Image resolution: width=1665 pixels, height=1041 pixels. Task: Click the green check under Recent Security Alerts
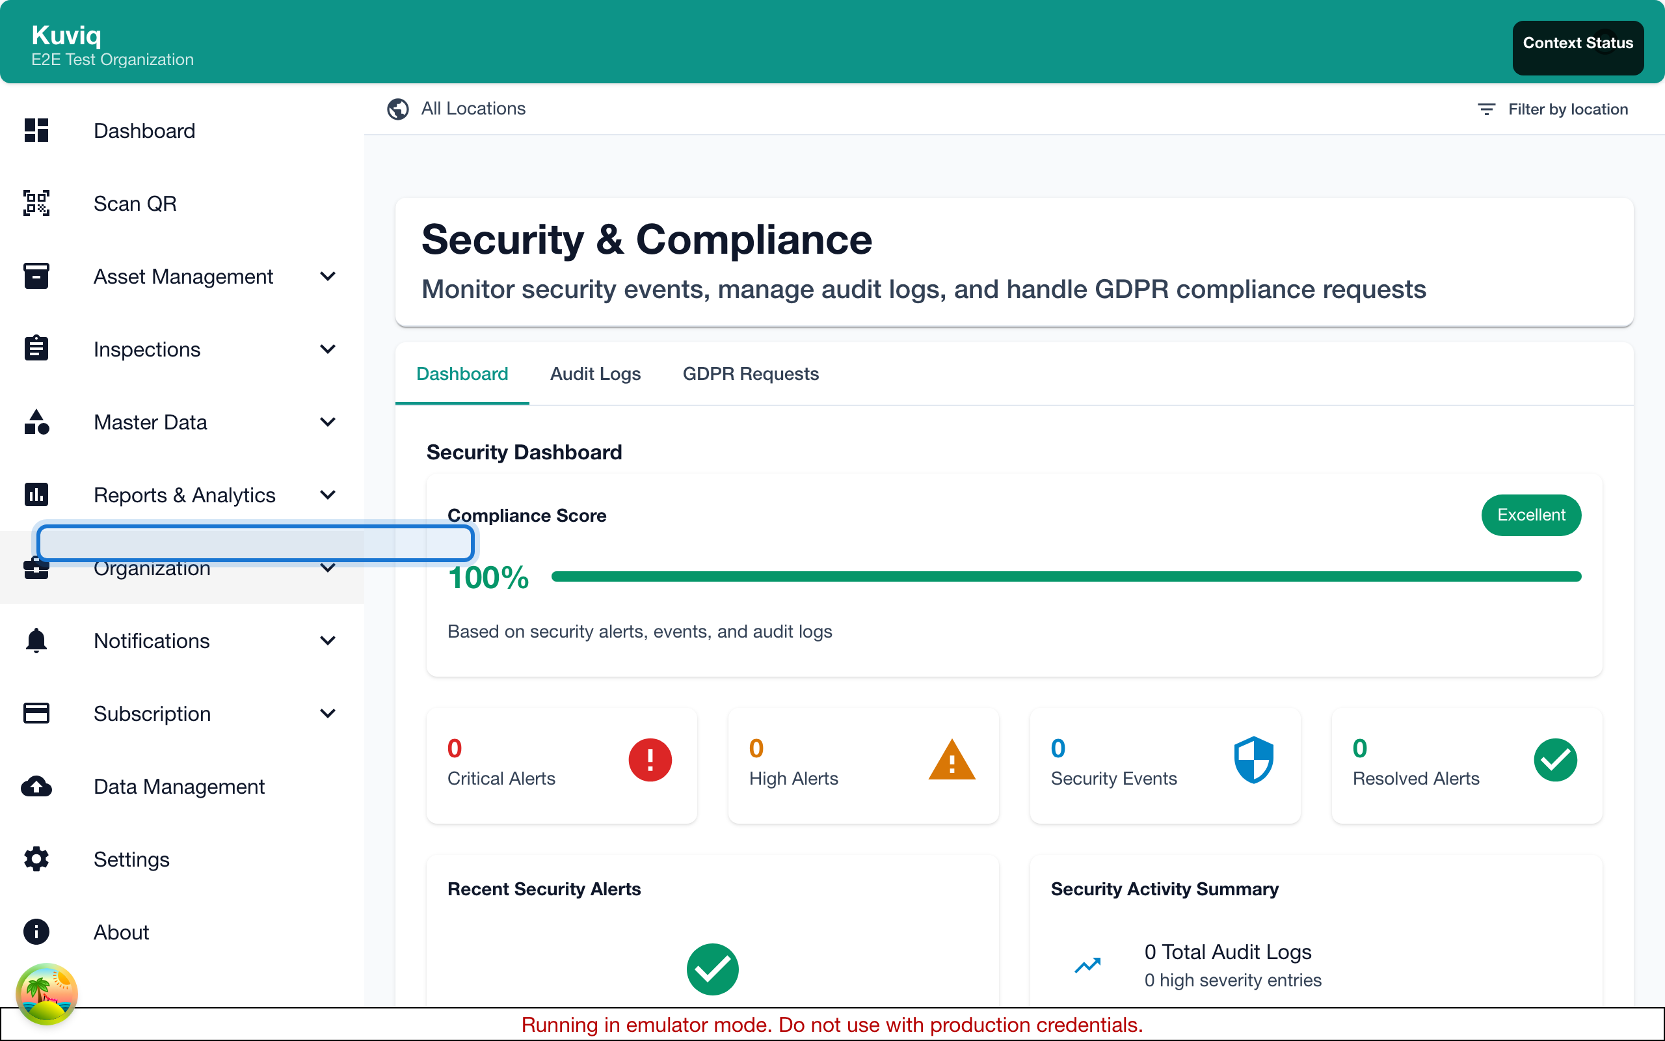pyautogui.click(x=712, y=969)
